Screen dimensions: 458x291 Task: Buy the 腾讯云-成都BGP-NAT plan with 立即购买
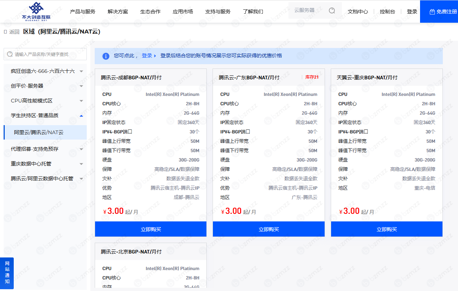pyautogui.click(x=151, y=229)
